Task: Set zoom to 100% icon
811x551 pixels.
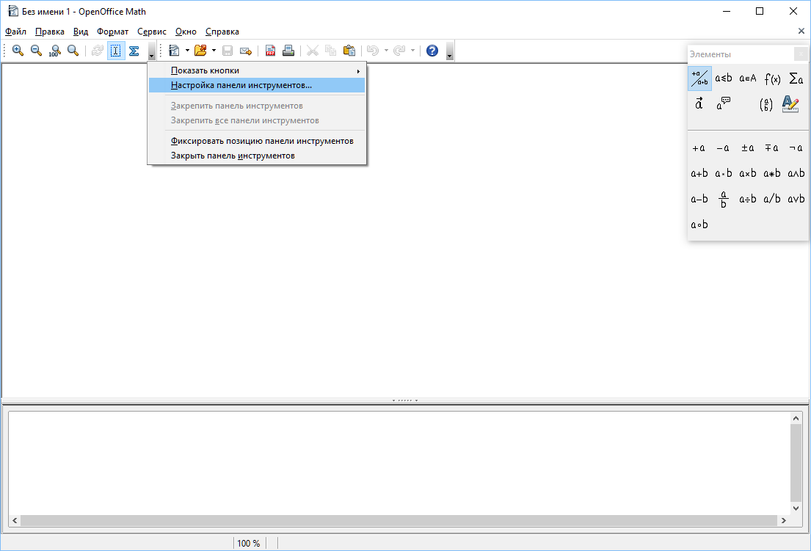Action: 55,51
